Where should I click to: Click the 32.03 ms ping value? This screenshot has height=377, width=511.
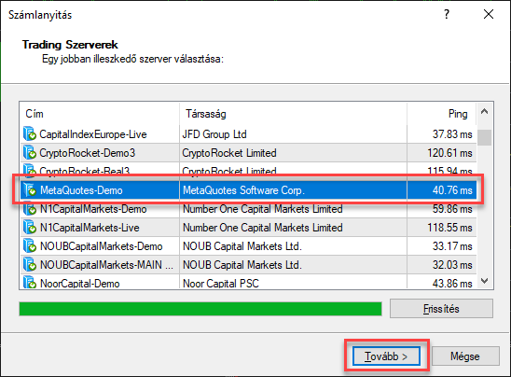452,264
